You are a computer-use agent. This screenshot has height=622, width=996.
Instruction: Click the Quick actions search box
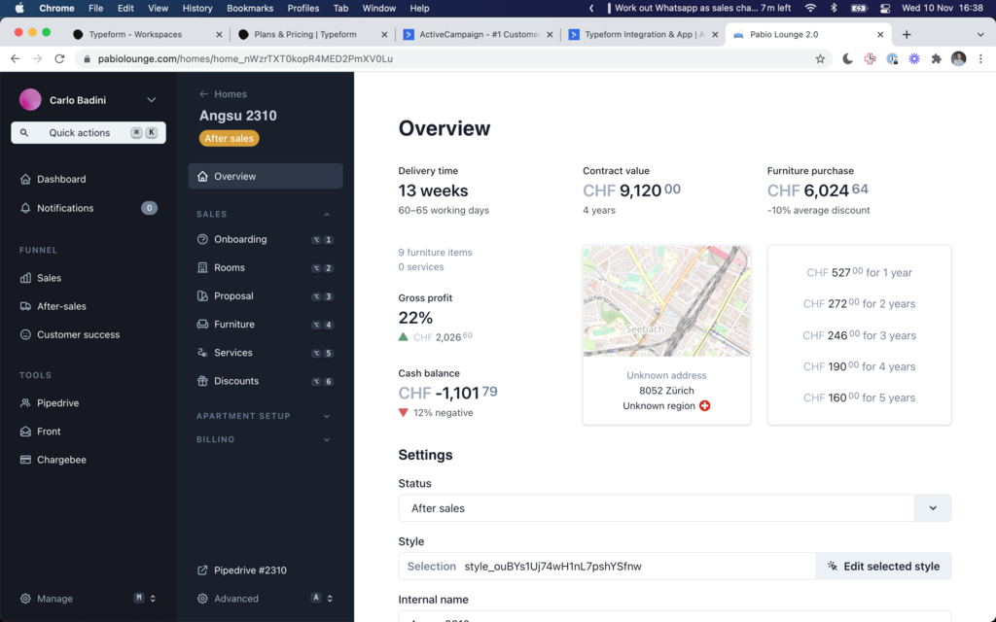[89, 132]
